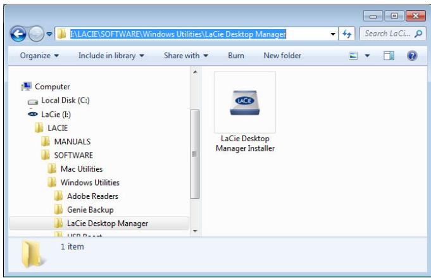Viewport: 431px width, 278px height.
Task: Click the magnifier search icon
Action: pos(418,34)
